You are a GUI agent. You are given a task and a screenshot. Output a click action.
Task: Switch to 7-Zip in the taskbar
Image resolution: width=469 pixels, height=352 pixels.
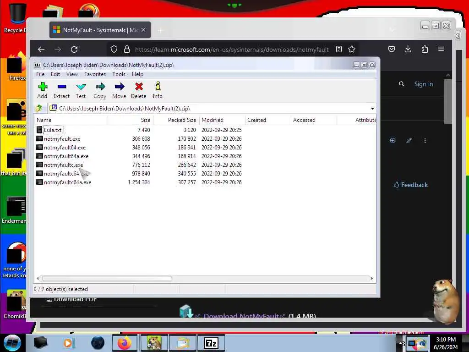pos(211,343)
